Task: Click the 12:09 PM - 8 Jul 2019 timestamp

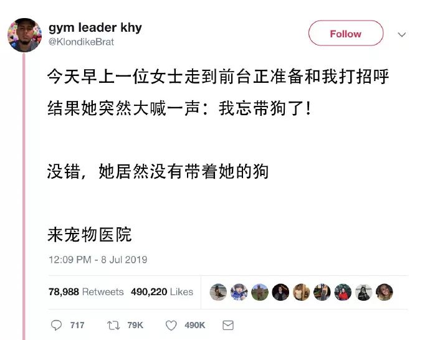Action: [98, 260]
